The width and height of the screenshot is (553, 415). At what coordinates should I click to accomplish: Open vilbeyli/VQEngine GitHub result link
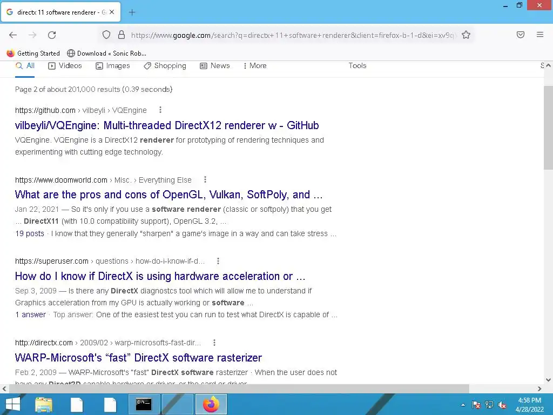(x=167, y=125)
